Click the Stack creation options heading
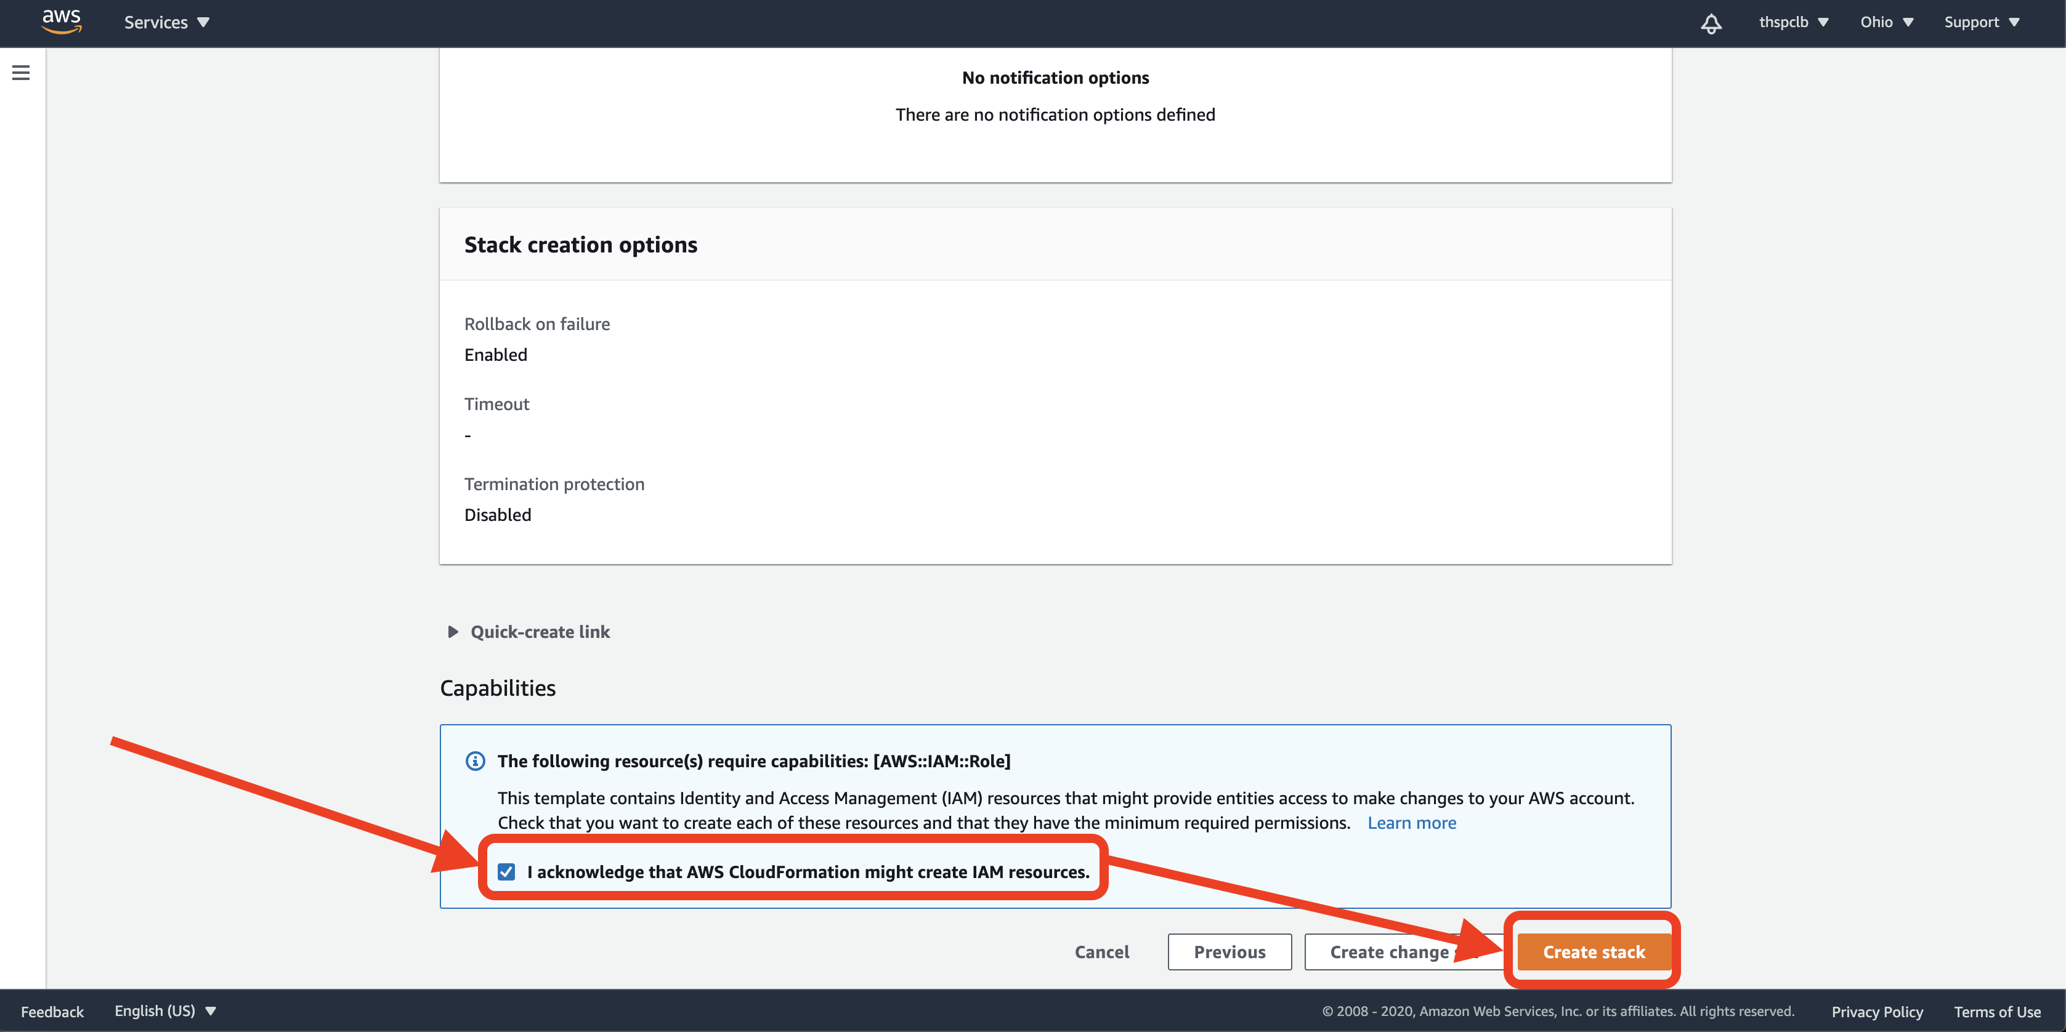The width and height of the screenshot is (2066, 1032). point(581,244)
